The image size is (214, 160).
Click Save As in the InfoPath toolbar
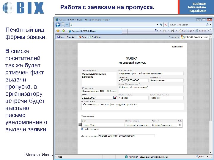(71, 37)
